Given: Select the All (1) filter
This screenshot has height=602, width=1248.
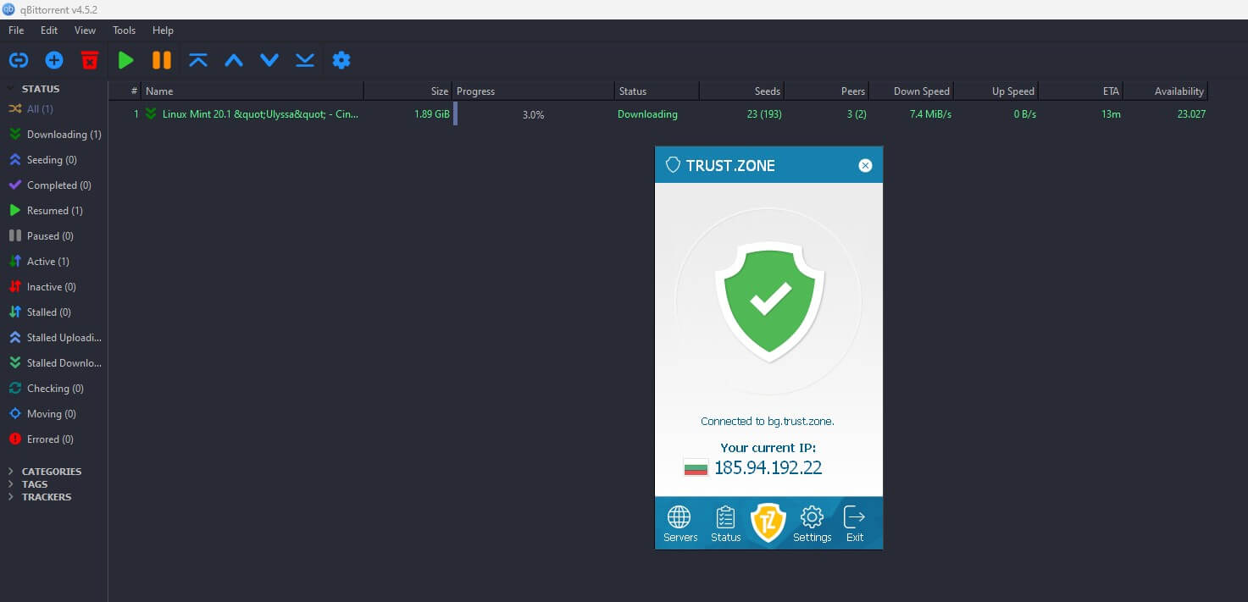Looking at the screenshot, I should [54, 109].
